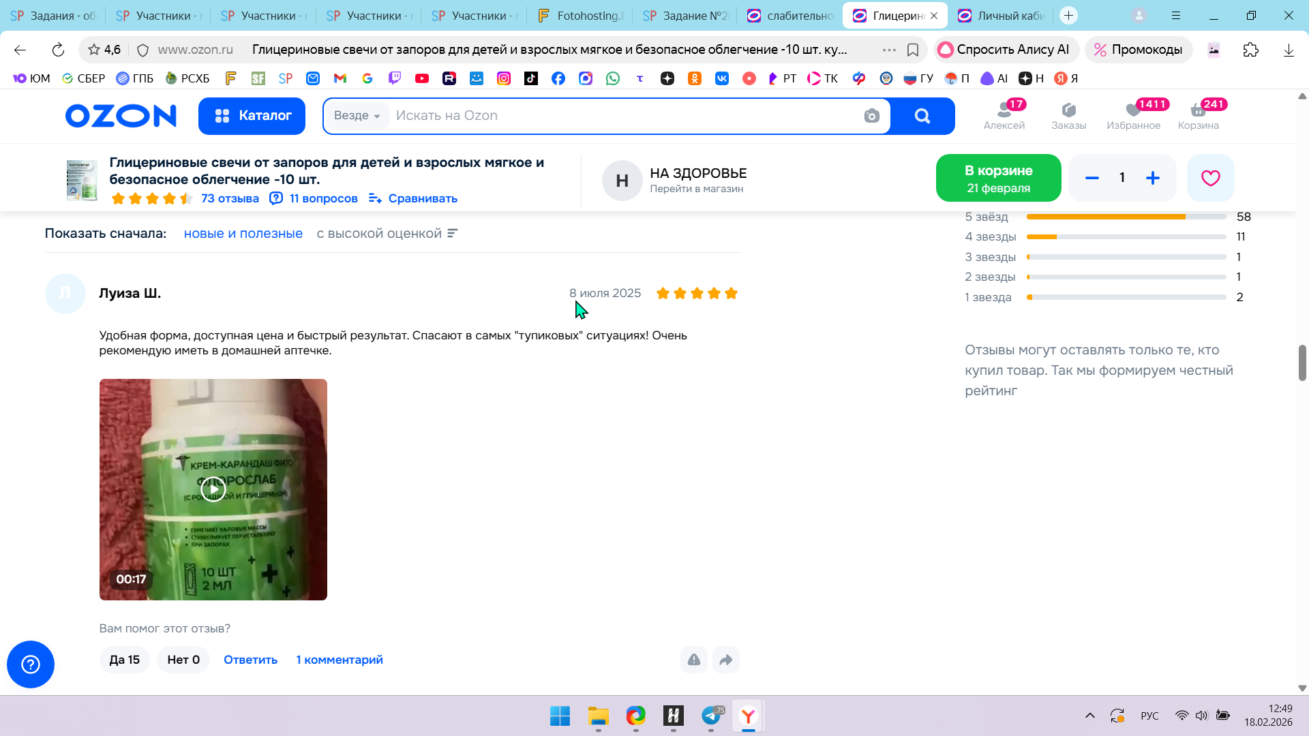This screenshot has width=1309, height=736.
Task: Add product to favorites with heart icon
Action: pyautogui.click(x=1210, y=178)
